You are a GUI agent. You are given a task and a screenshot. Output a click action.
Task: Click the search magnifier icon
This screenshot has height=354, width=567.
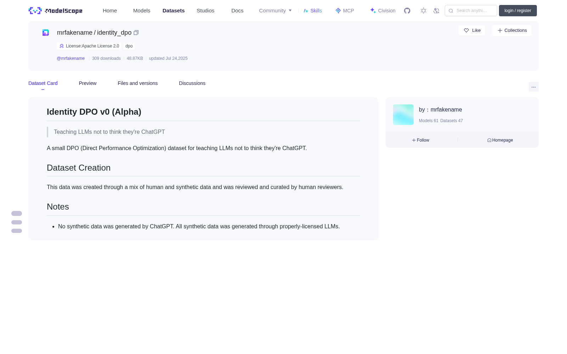(451, 11)
